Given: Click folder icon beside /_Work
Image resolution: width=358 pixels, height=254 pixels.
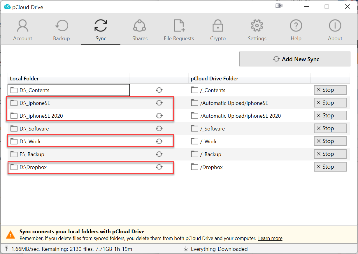Looking at the screenshot, I should [x=195, y=141].
